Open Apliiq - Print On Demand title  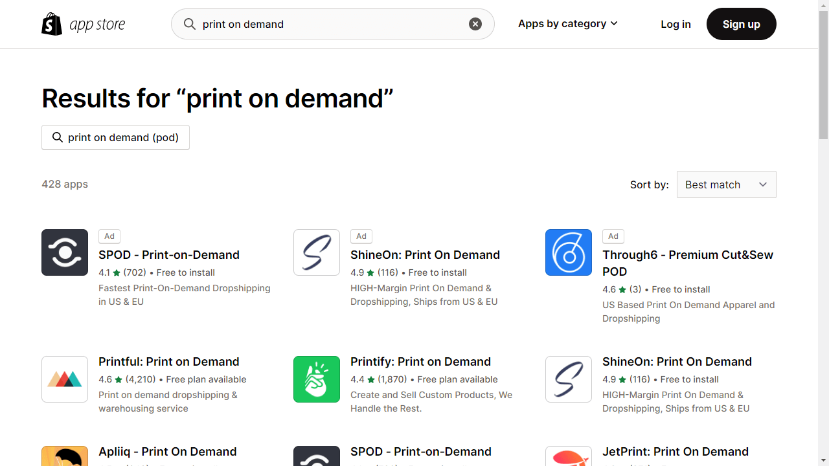167,452
